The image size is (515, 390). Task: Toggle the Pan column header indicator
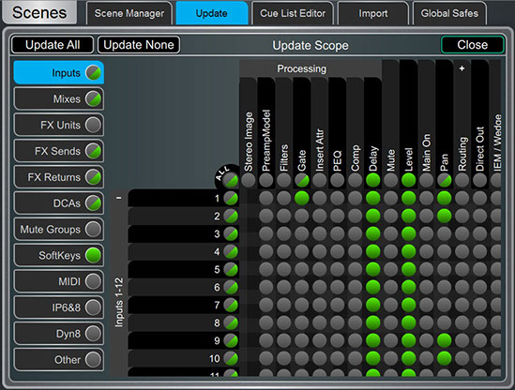pos(444,180)
